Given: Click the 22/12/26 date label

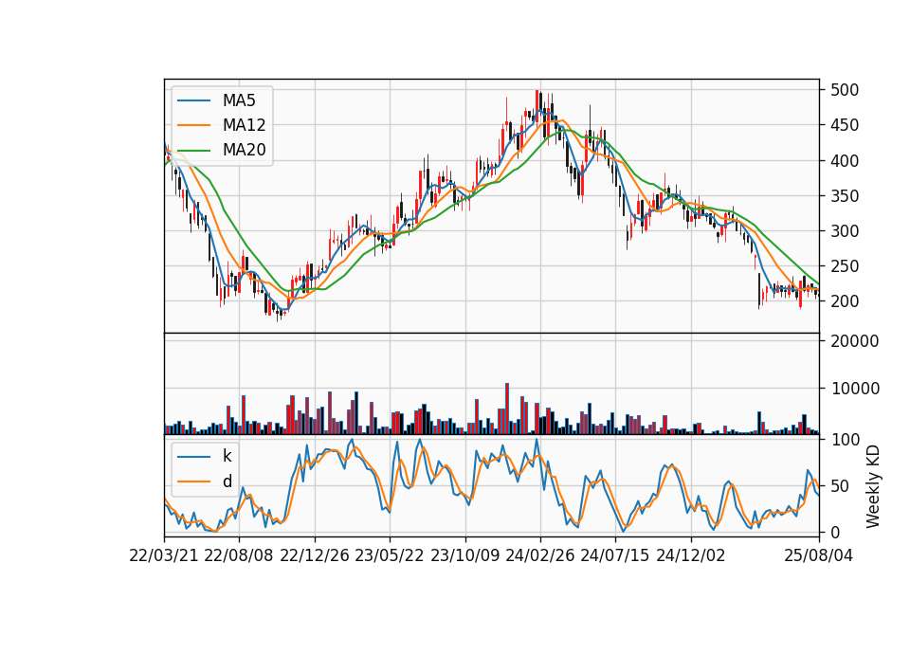Looking at the screenshot, I should click(x=315, y=556).
